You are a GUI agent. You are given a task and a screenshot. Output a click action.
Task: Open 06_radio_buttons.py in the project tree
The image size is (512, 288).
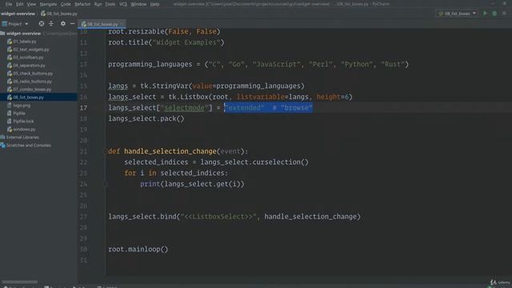32,82
